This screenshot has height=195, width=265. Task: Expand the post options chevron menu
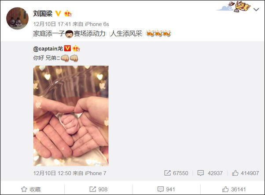(256, 10)
